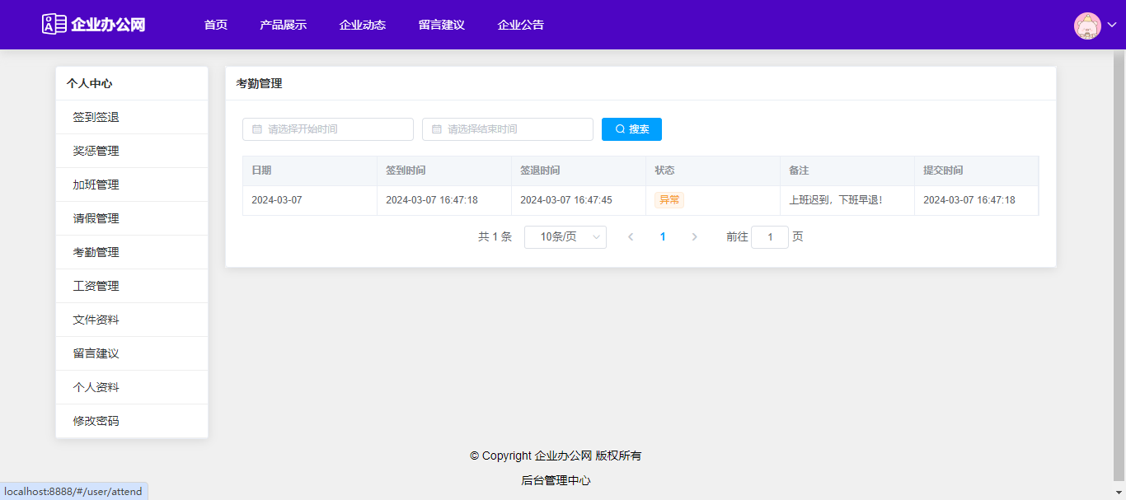Open the 产品展示 navigation item
Screen dimensions: 1126x500
pos(283,25)
